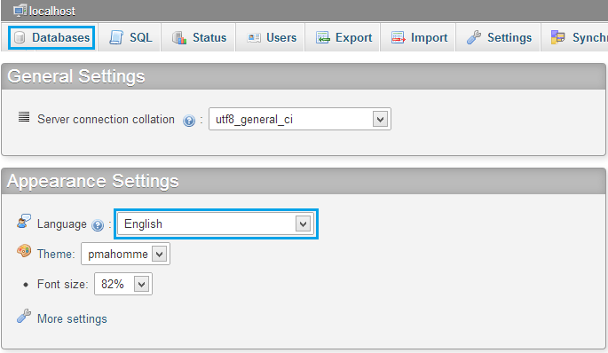Click the Users card icon

(254, 37)
